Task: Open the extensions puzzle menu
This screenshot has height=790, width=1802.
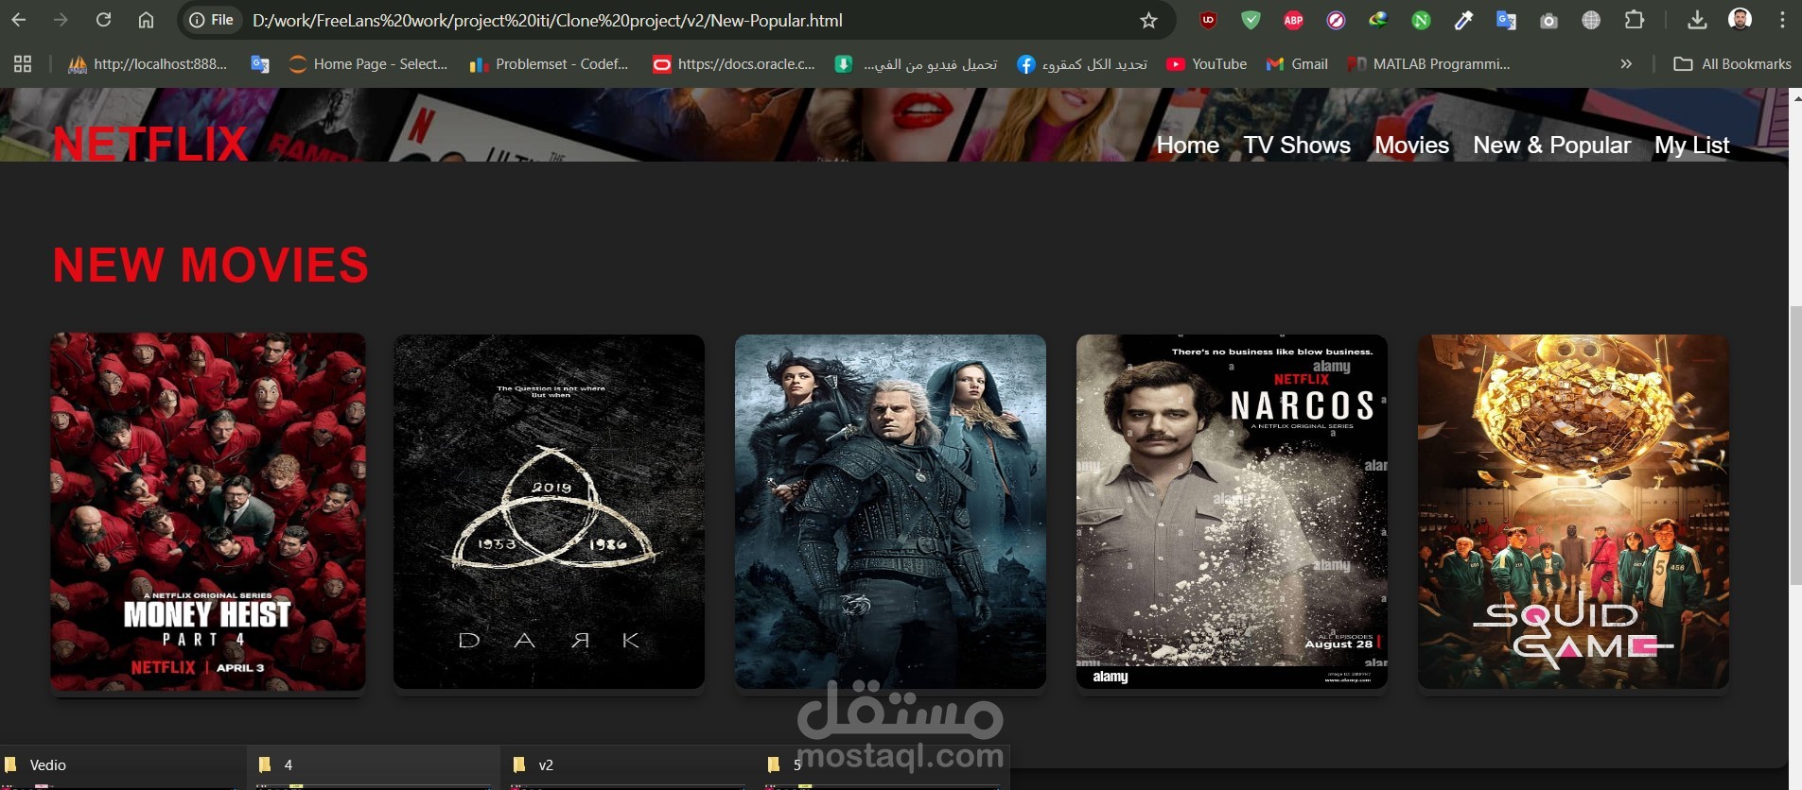Action: coord(1634,20)
